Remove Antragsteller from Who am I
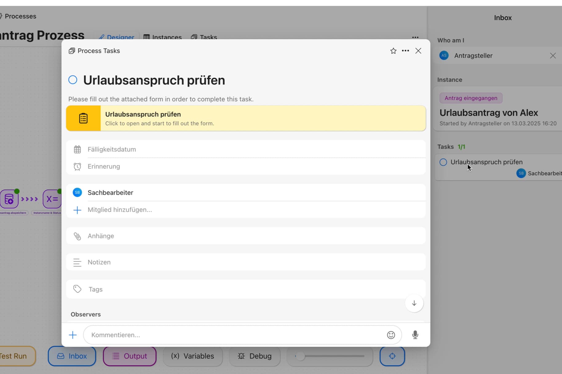The width and height of the screenshot is (562, 374). pyautogui.click(x=552, y=56)
